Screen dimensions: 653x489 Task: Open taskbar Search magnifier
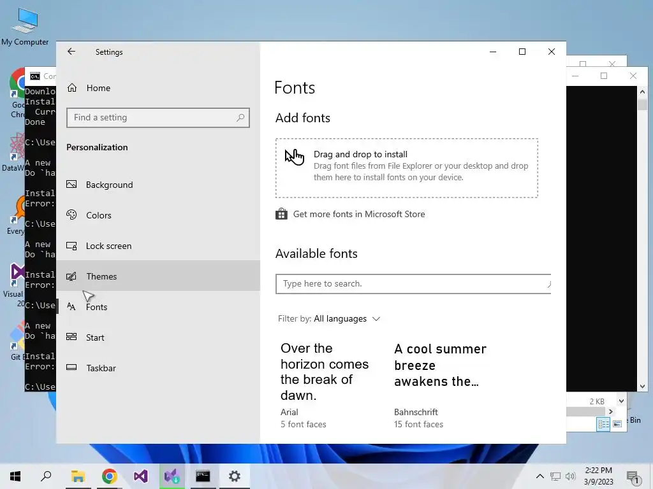46,476
